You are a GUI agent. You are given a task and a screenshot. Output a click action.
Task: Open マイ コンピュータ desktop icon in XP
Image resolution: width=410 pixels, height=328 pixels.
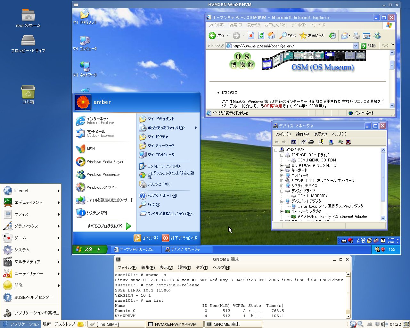[85, 43]
